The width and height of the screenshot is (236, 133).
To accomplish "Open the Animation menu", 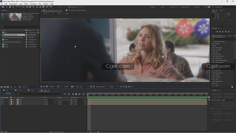I will tap(33, 4).
